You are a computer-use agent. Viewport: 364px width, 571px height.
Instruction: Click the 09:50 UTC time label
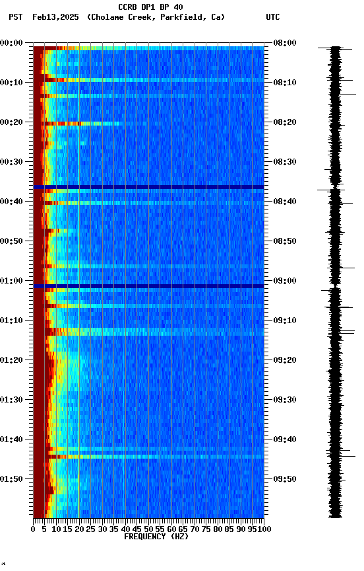coord(285,479)
